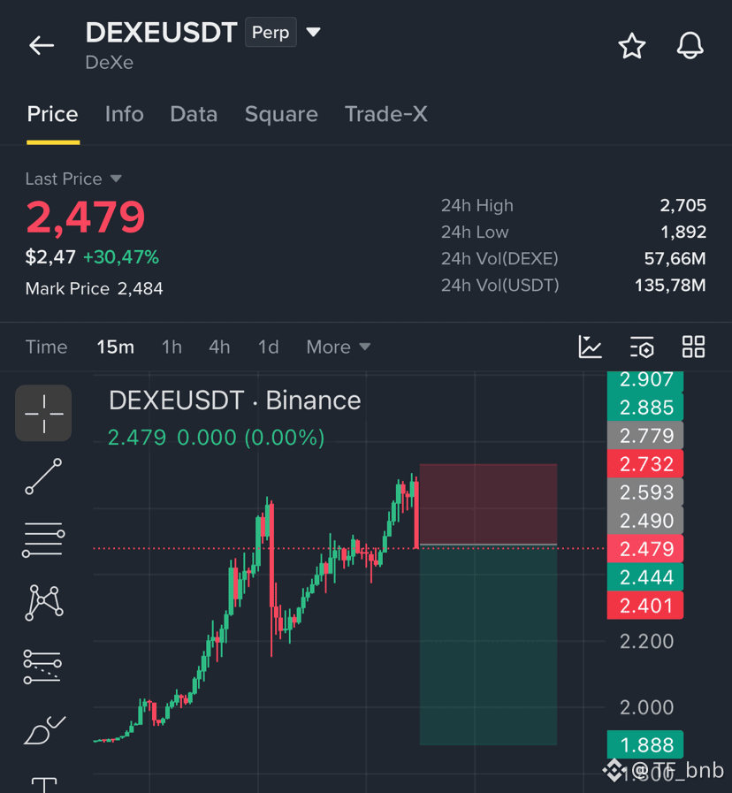Open price alerts via the bell icon
This screenshot has height=793, width=732.
tap(690, 45)
